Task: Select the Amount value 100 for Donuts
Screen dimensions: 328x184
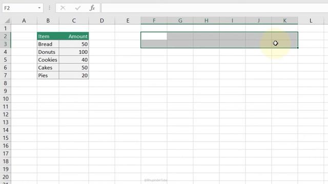Action: point(74,52)
